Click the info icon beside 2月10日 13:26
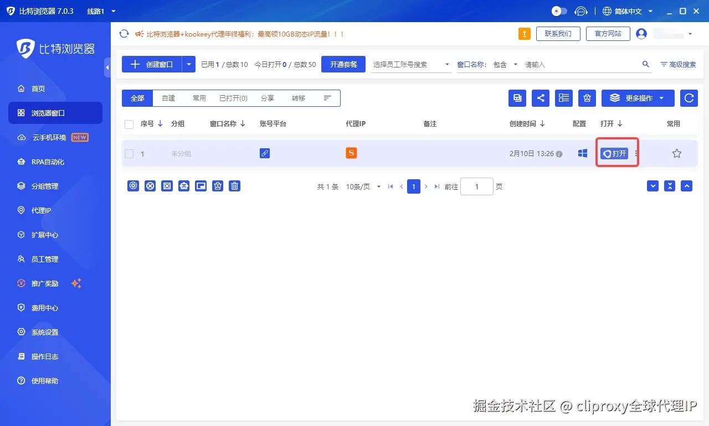The width and height of the screenshot is (709, 426). click(x=559, y=154)
